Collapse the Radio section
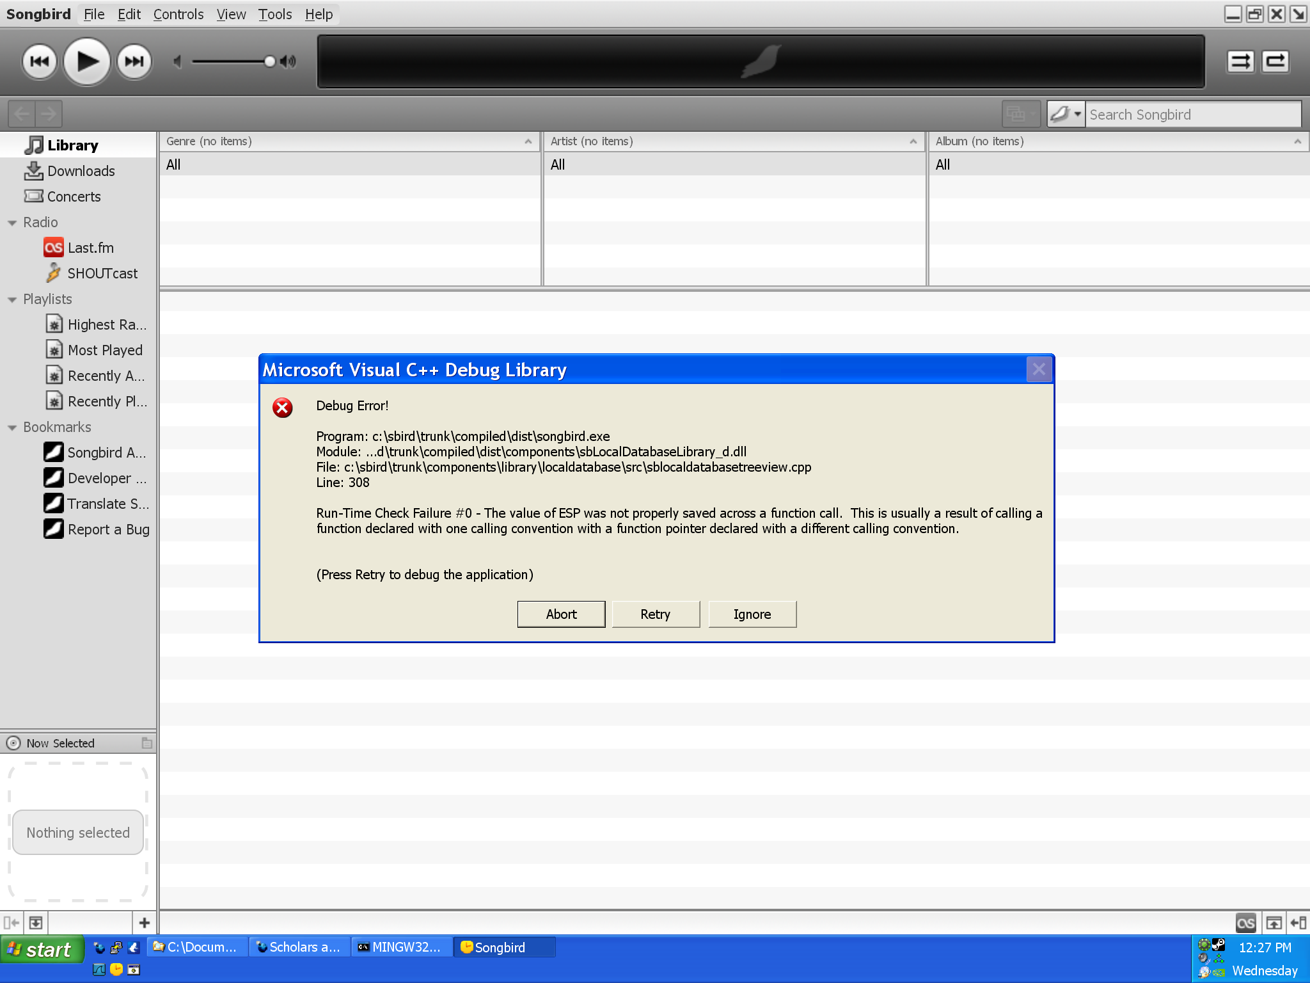Screen dimensions: 1310x983 tap(12, 223)
